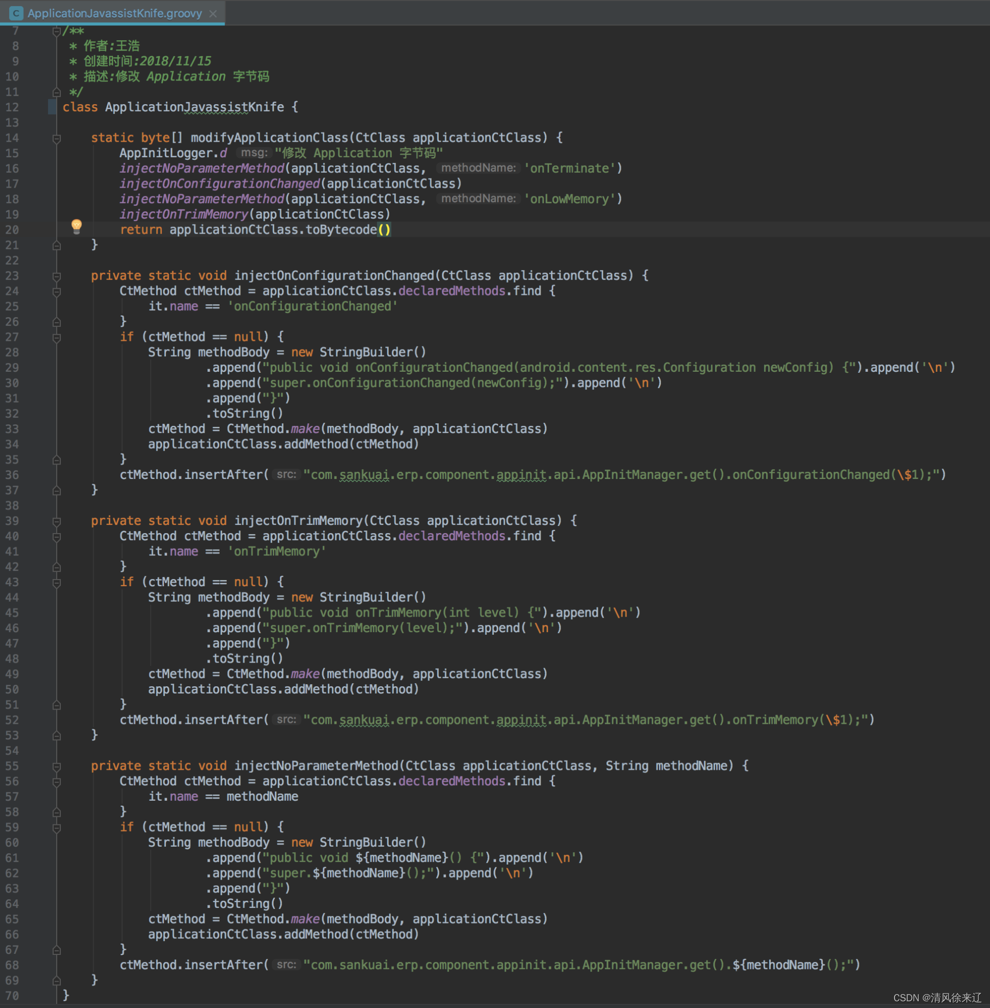This screenshot has height=1008, width=990.
Task: Collapse injectOnTrimMemory fold at line 39
Action: [x=57, y=521]
